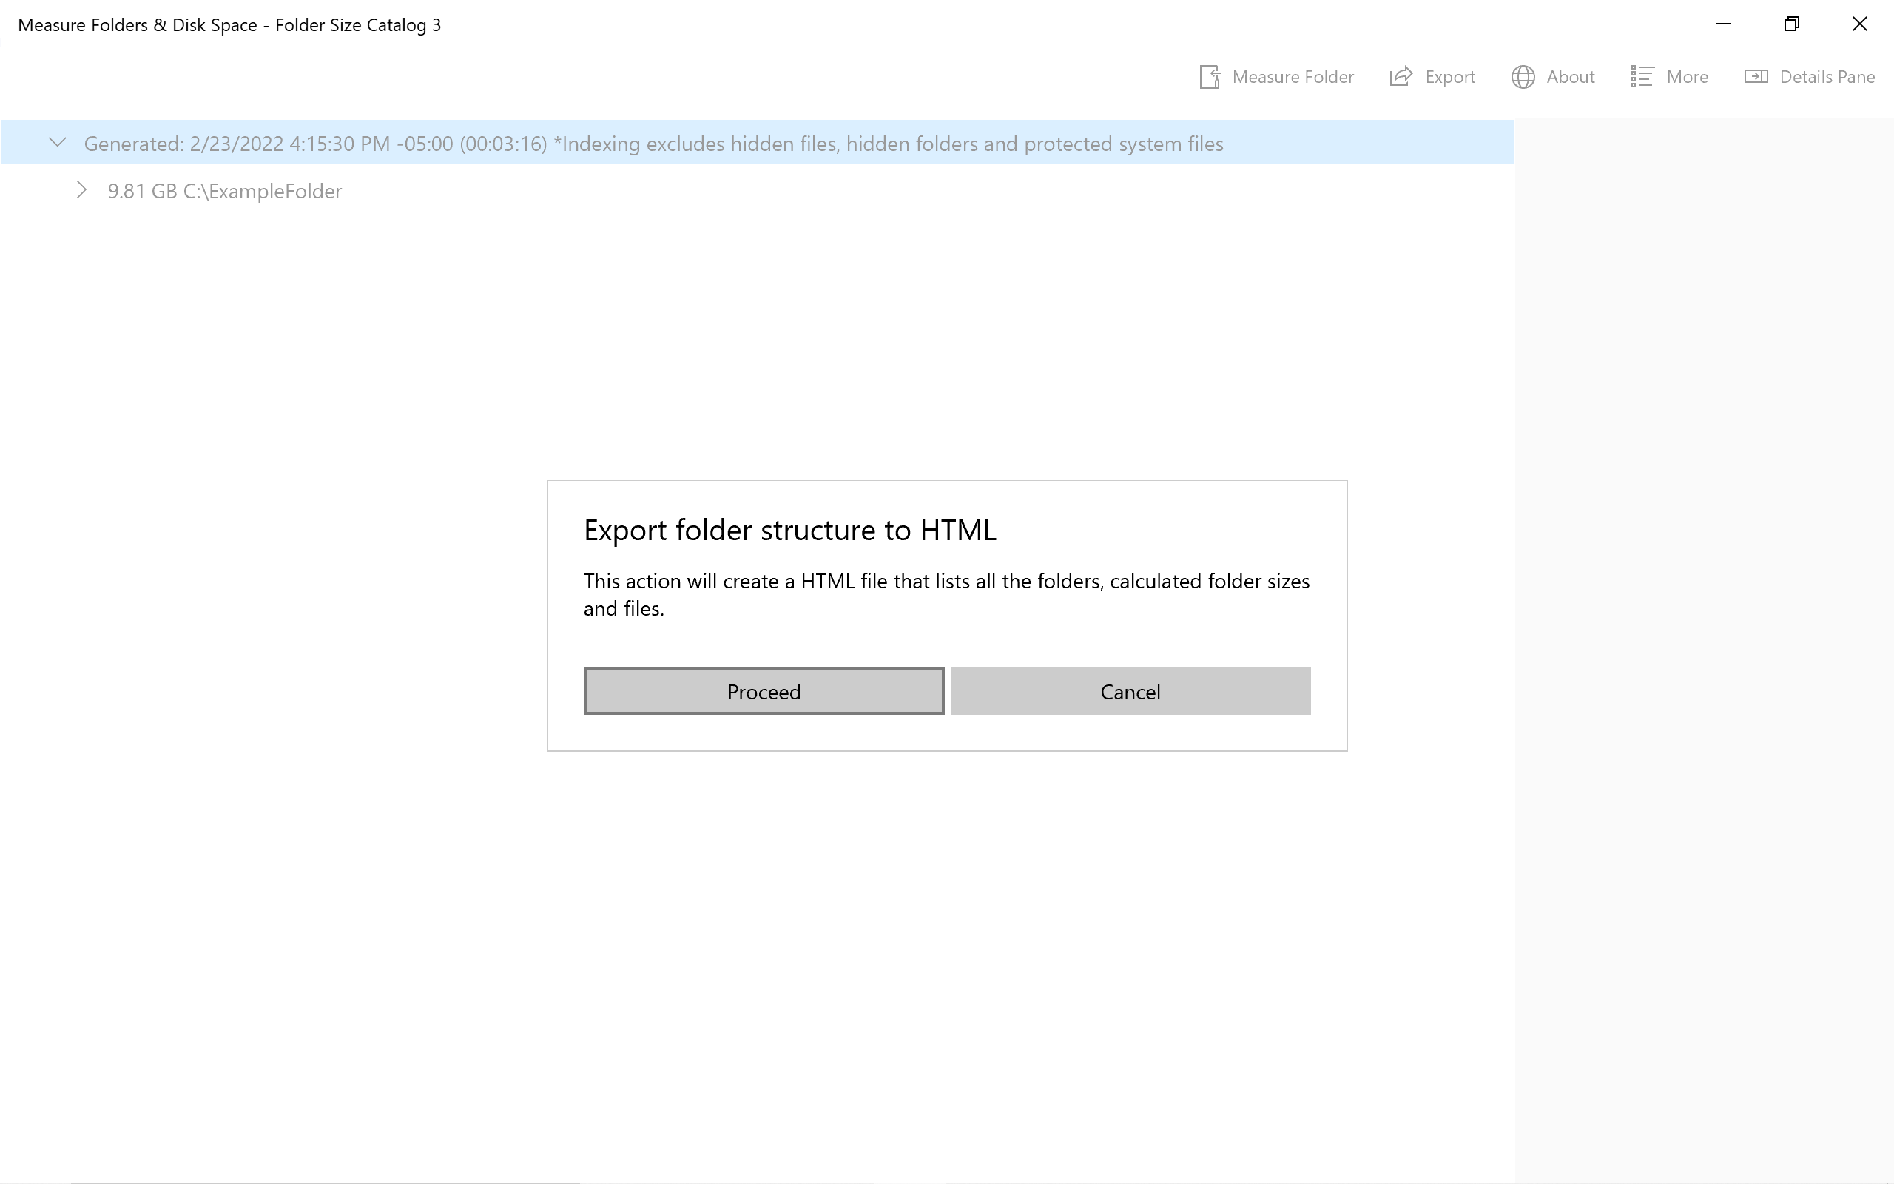Click the More list icon

(x=1641, y=77)
